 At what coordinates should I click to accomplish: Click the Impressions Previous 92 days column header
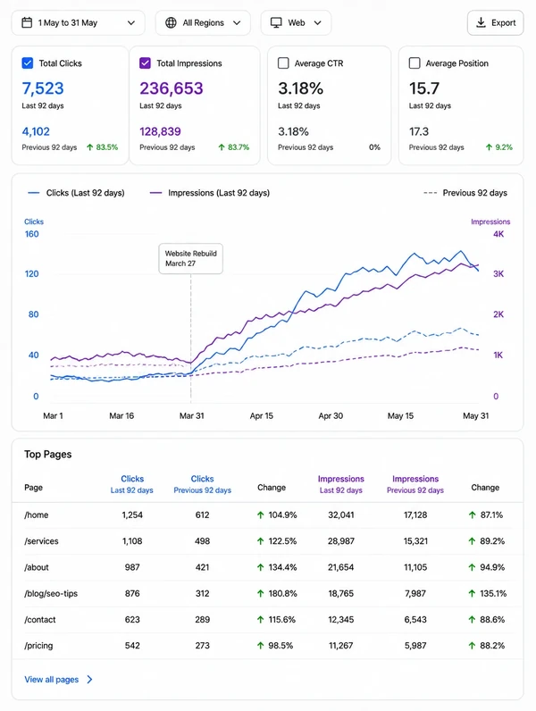point(415,484)
